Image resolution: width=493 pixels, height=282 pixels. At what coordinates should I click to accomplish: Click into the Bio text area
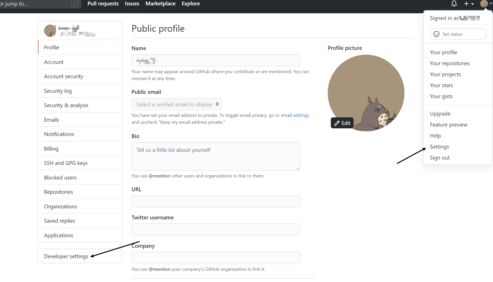tap(216, 156)
